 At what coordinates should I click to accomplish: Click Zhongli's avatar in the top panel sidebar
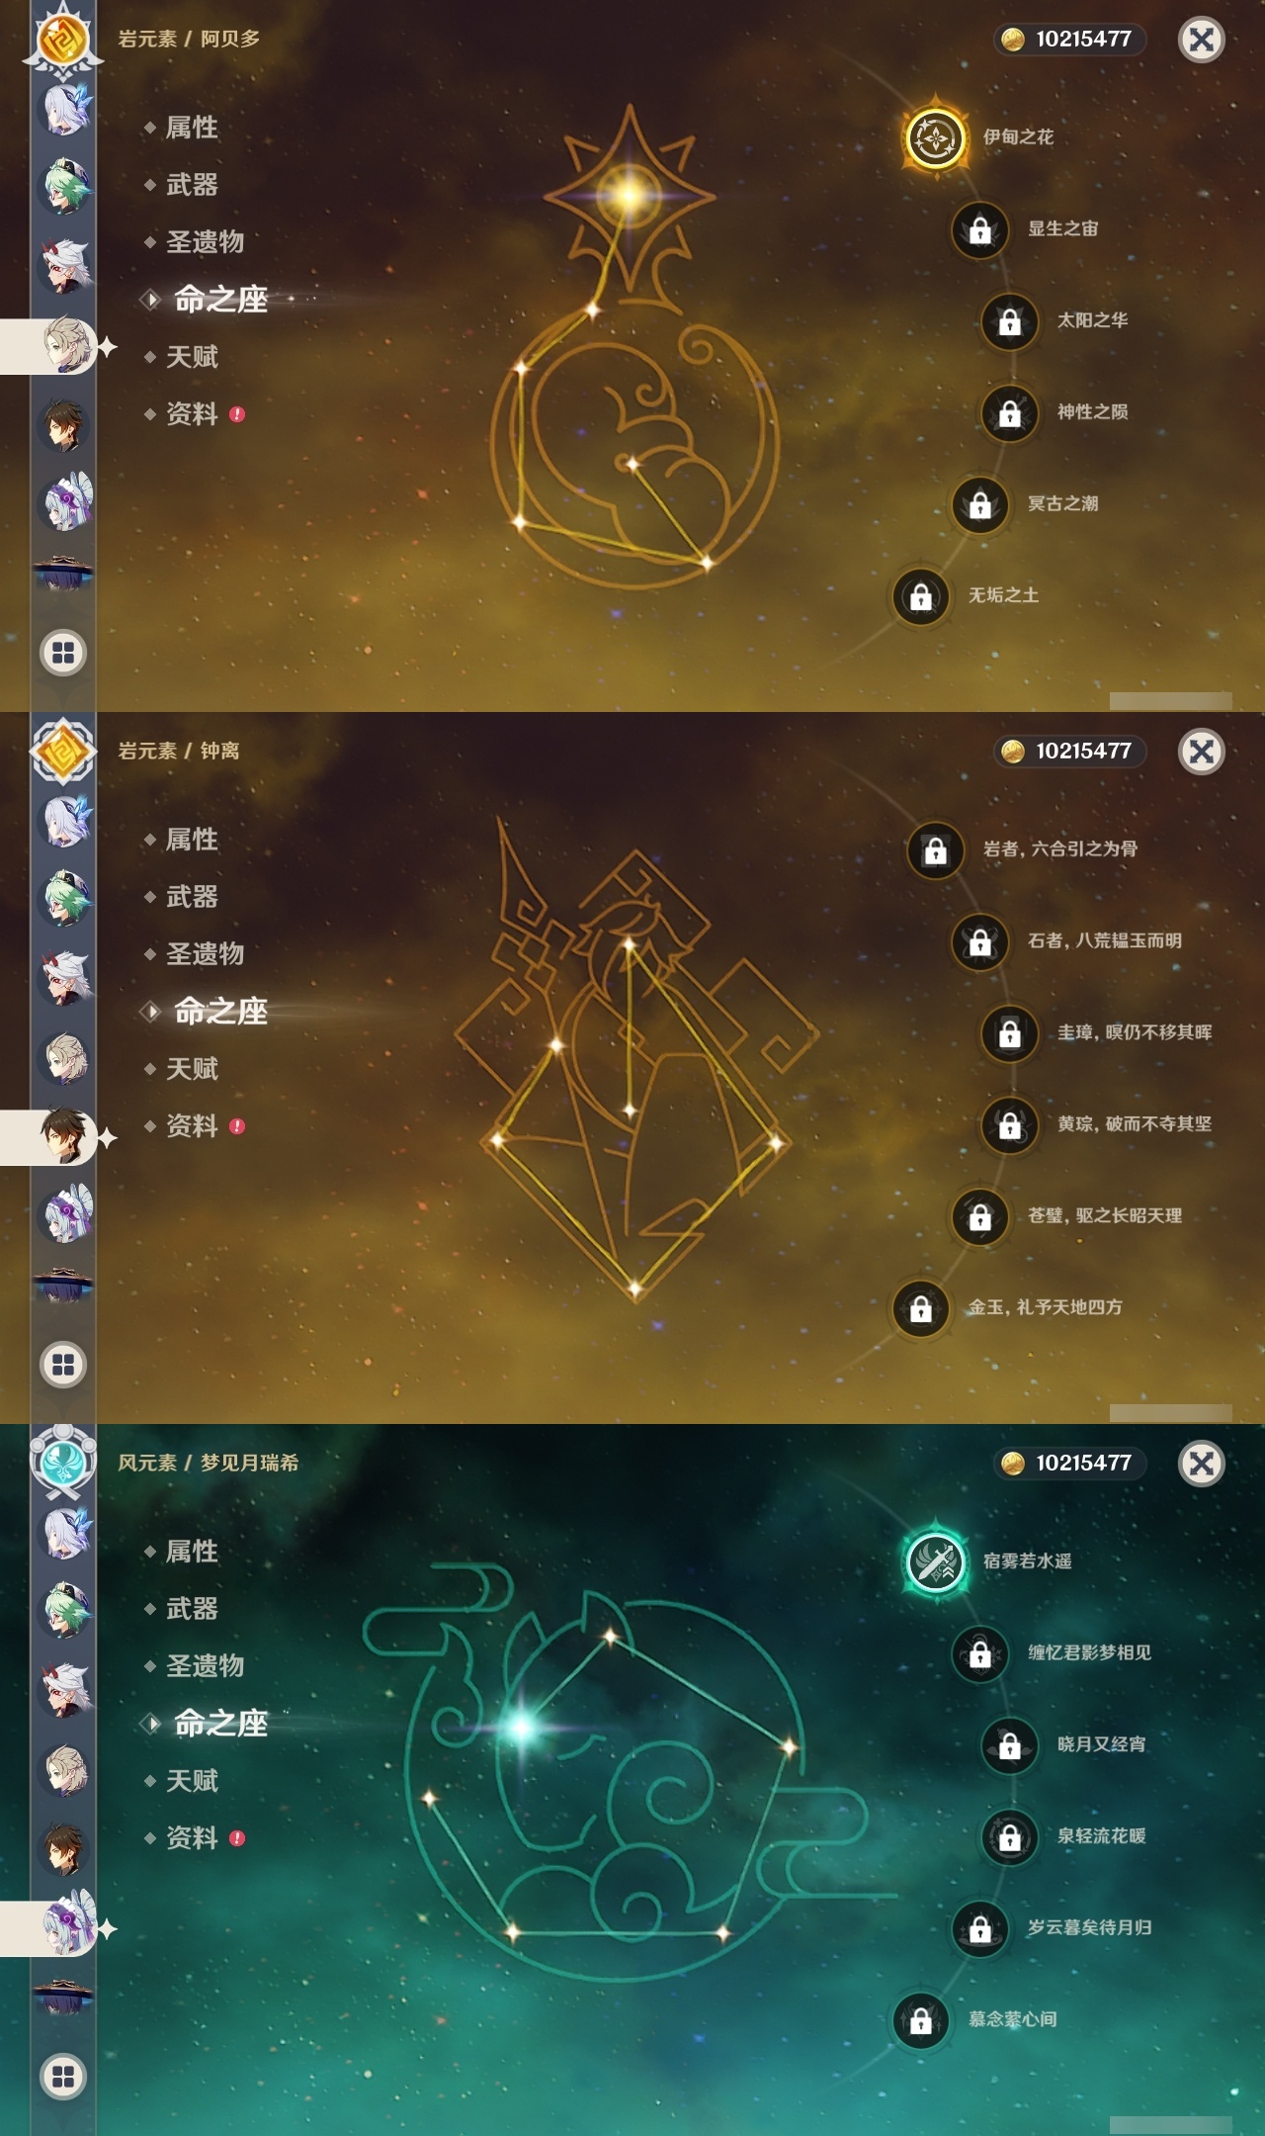(64, 425)
